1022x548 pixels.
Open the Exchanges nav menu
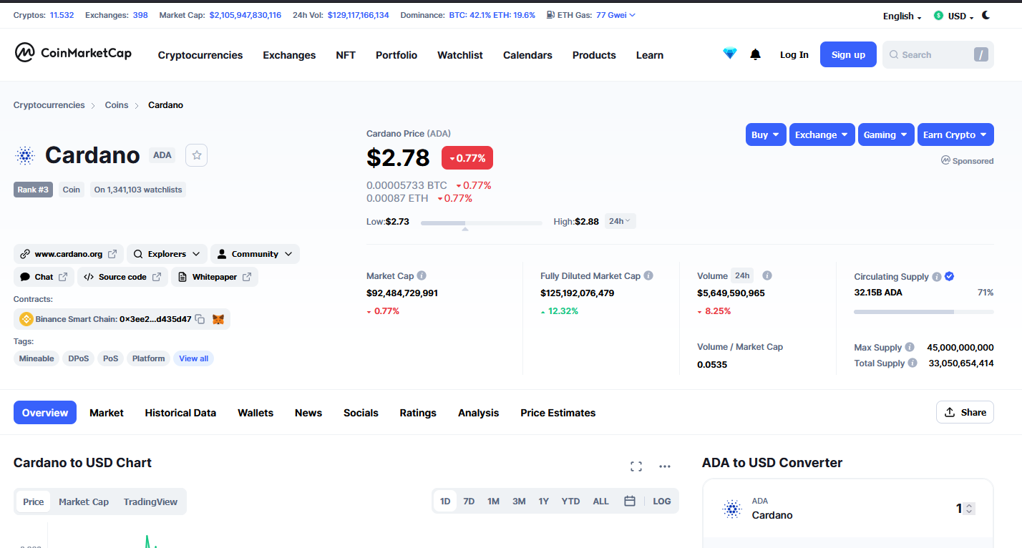click(289, 55)
